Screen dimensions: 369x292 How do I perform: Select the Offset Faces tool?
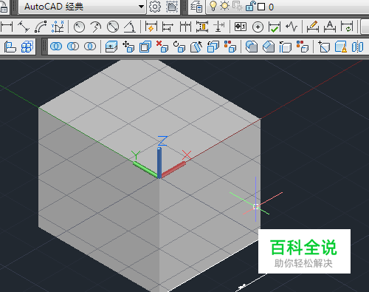point(145,47)
